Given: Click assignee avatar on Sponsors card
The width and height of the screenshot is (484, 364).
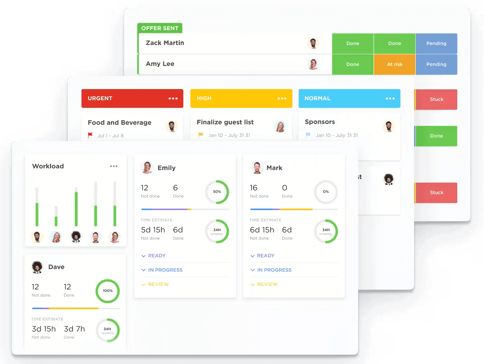Looking at the screenshot, I should (389, 126).
